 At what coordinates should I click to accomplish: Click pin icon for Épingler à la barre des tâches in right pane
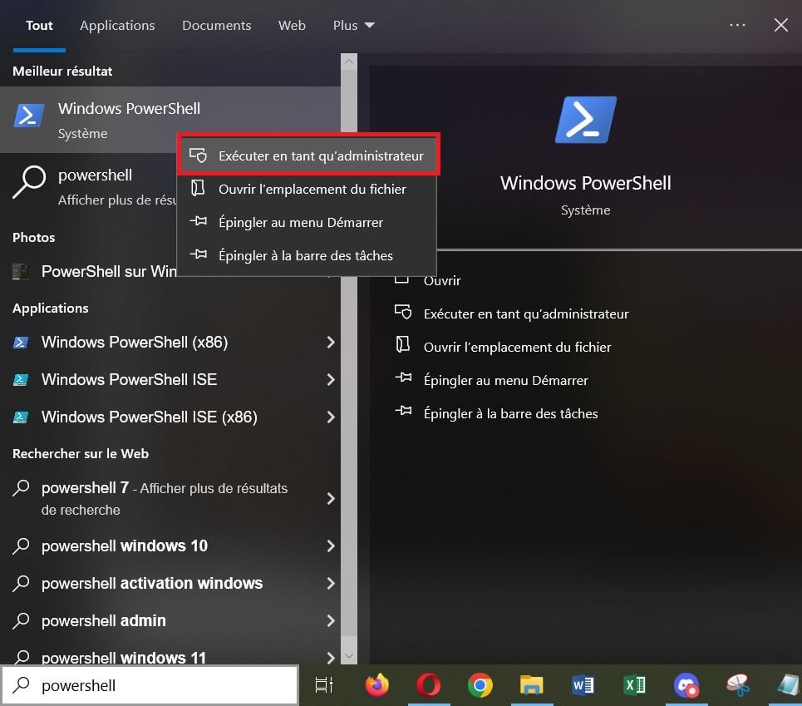(403, 410)
